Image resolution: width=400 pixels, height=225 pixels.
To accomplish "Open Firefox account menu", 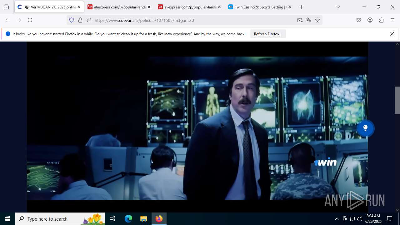I will pyautogui.click(x=370, y=20).
